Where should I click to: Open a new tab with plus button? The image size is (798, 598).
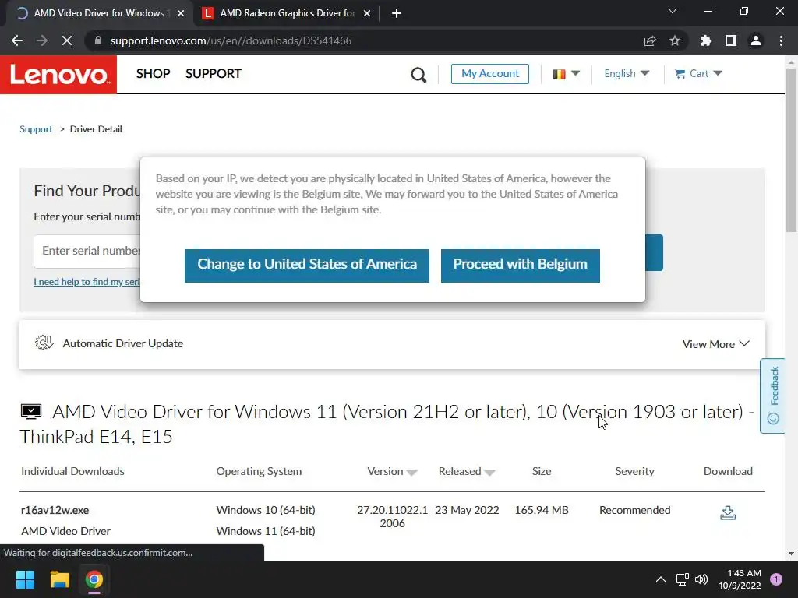[397, 13]
